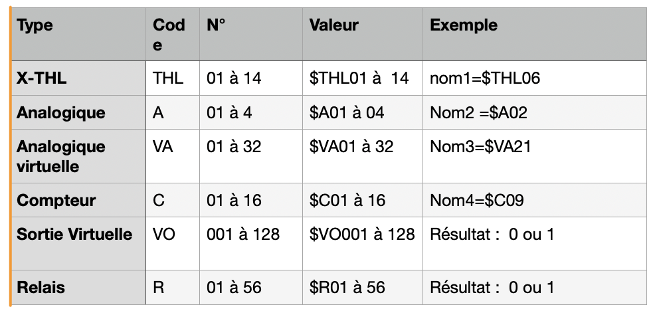Click the "VA" code cell

pyautogui.click(x=163, y=146)
